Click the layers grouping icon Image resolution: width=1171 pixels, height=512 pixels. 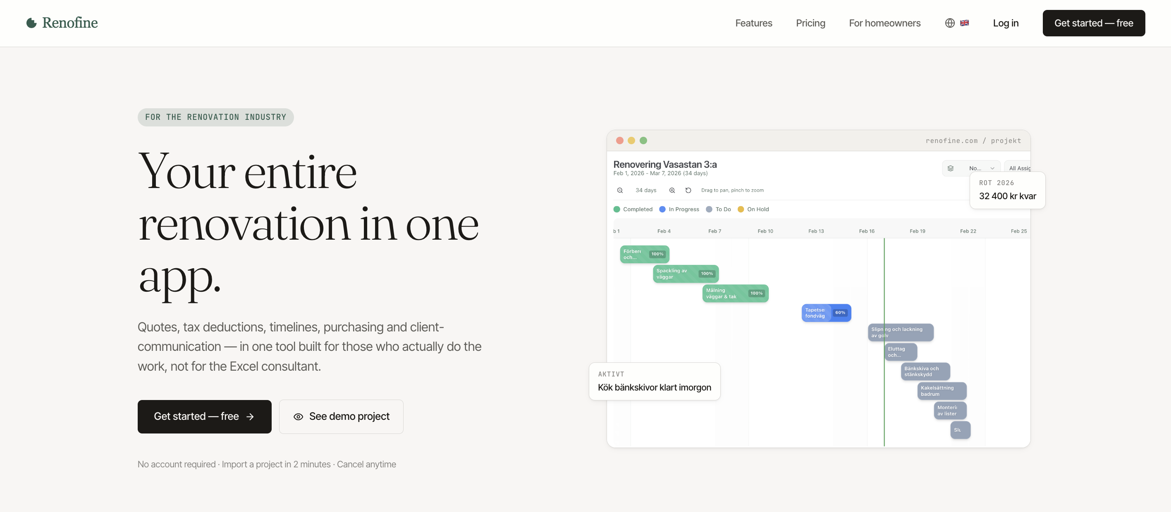click(950, 168)
